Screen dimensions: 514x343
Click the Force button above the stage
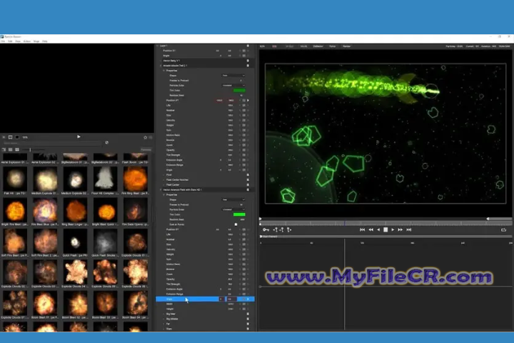pyautogui.click(x=333, y=46)
